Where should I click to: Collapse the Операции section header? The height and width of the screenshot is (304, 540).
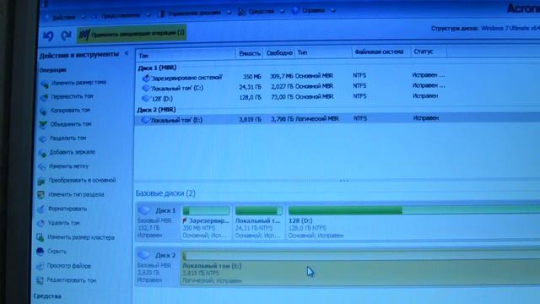click(x=52, y=70)
